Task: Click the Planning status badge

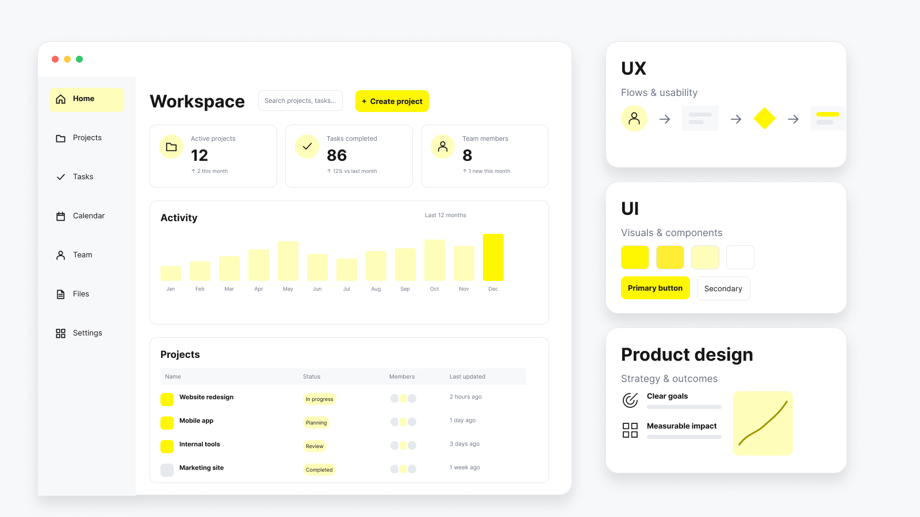Action: tap(316, 423)
